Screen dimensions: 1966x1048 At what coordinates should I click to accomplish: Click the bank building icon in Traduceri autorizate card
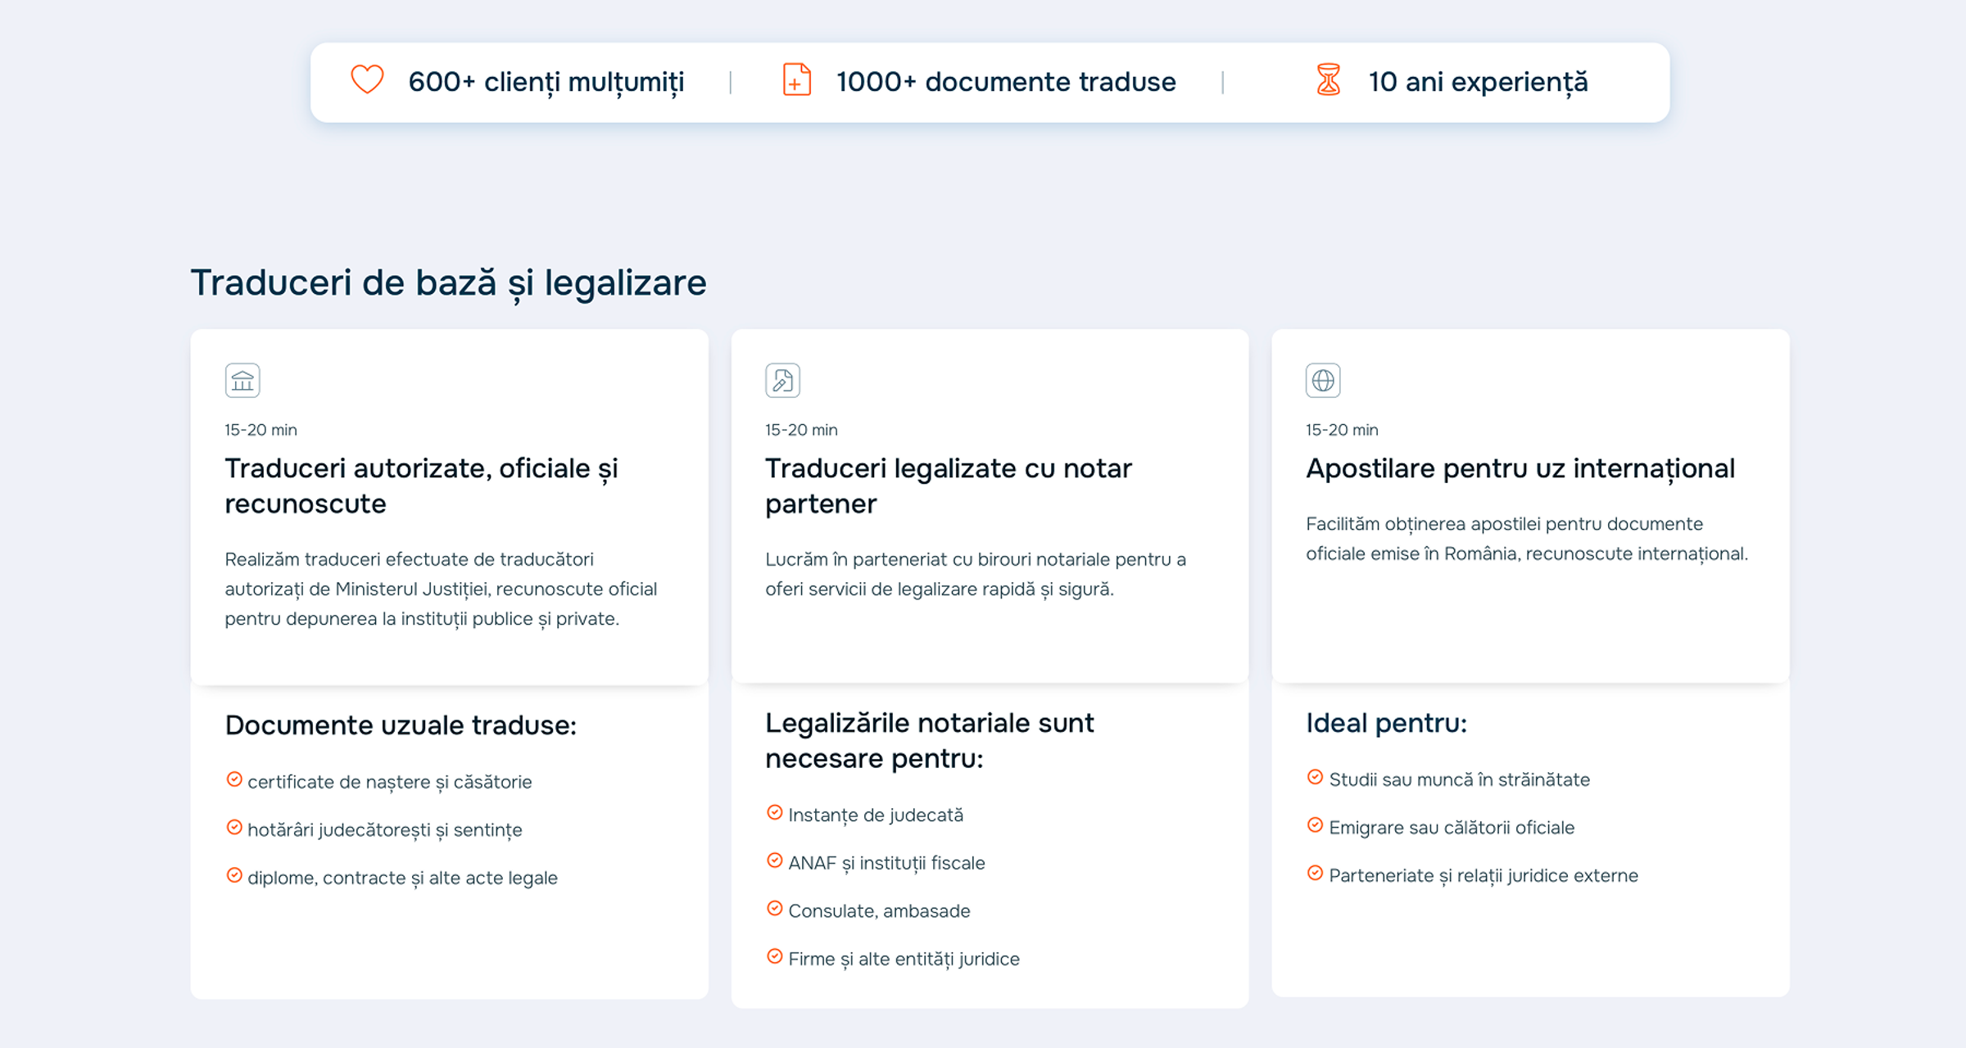(x=242, y=381)
